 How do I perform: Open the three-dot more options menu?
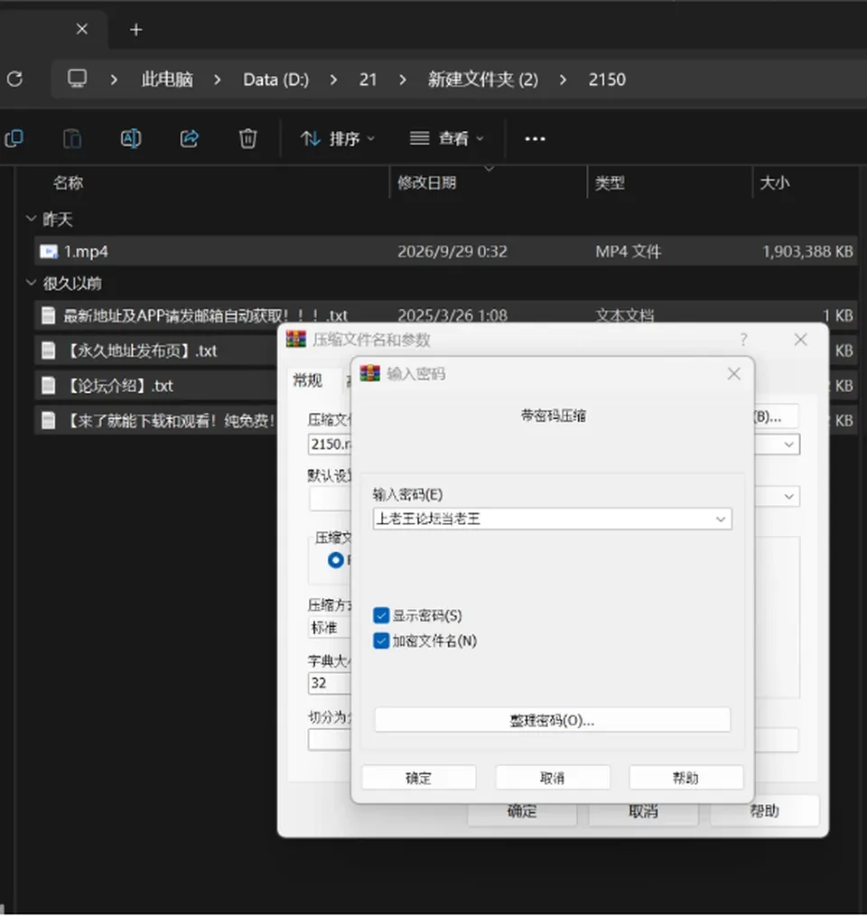coord(535,139)
